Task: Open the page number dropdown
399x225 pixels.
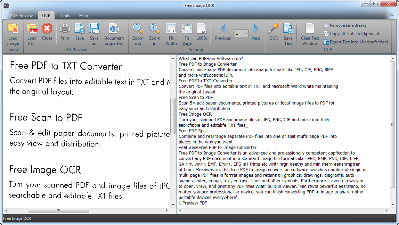Action: coord(246,34)
